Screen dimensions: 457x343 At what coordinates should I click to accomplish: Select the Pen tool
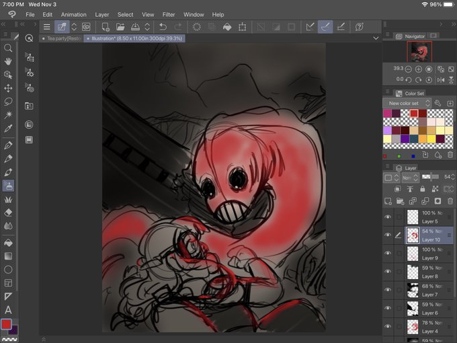tap(8, 145)
